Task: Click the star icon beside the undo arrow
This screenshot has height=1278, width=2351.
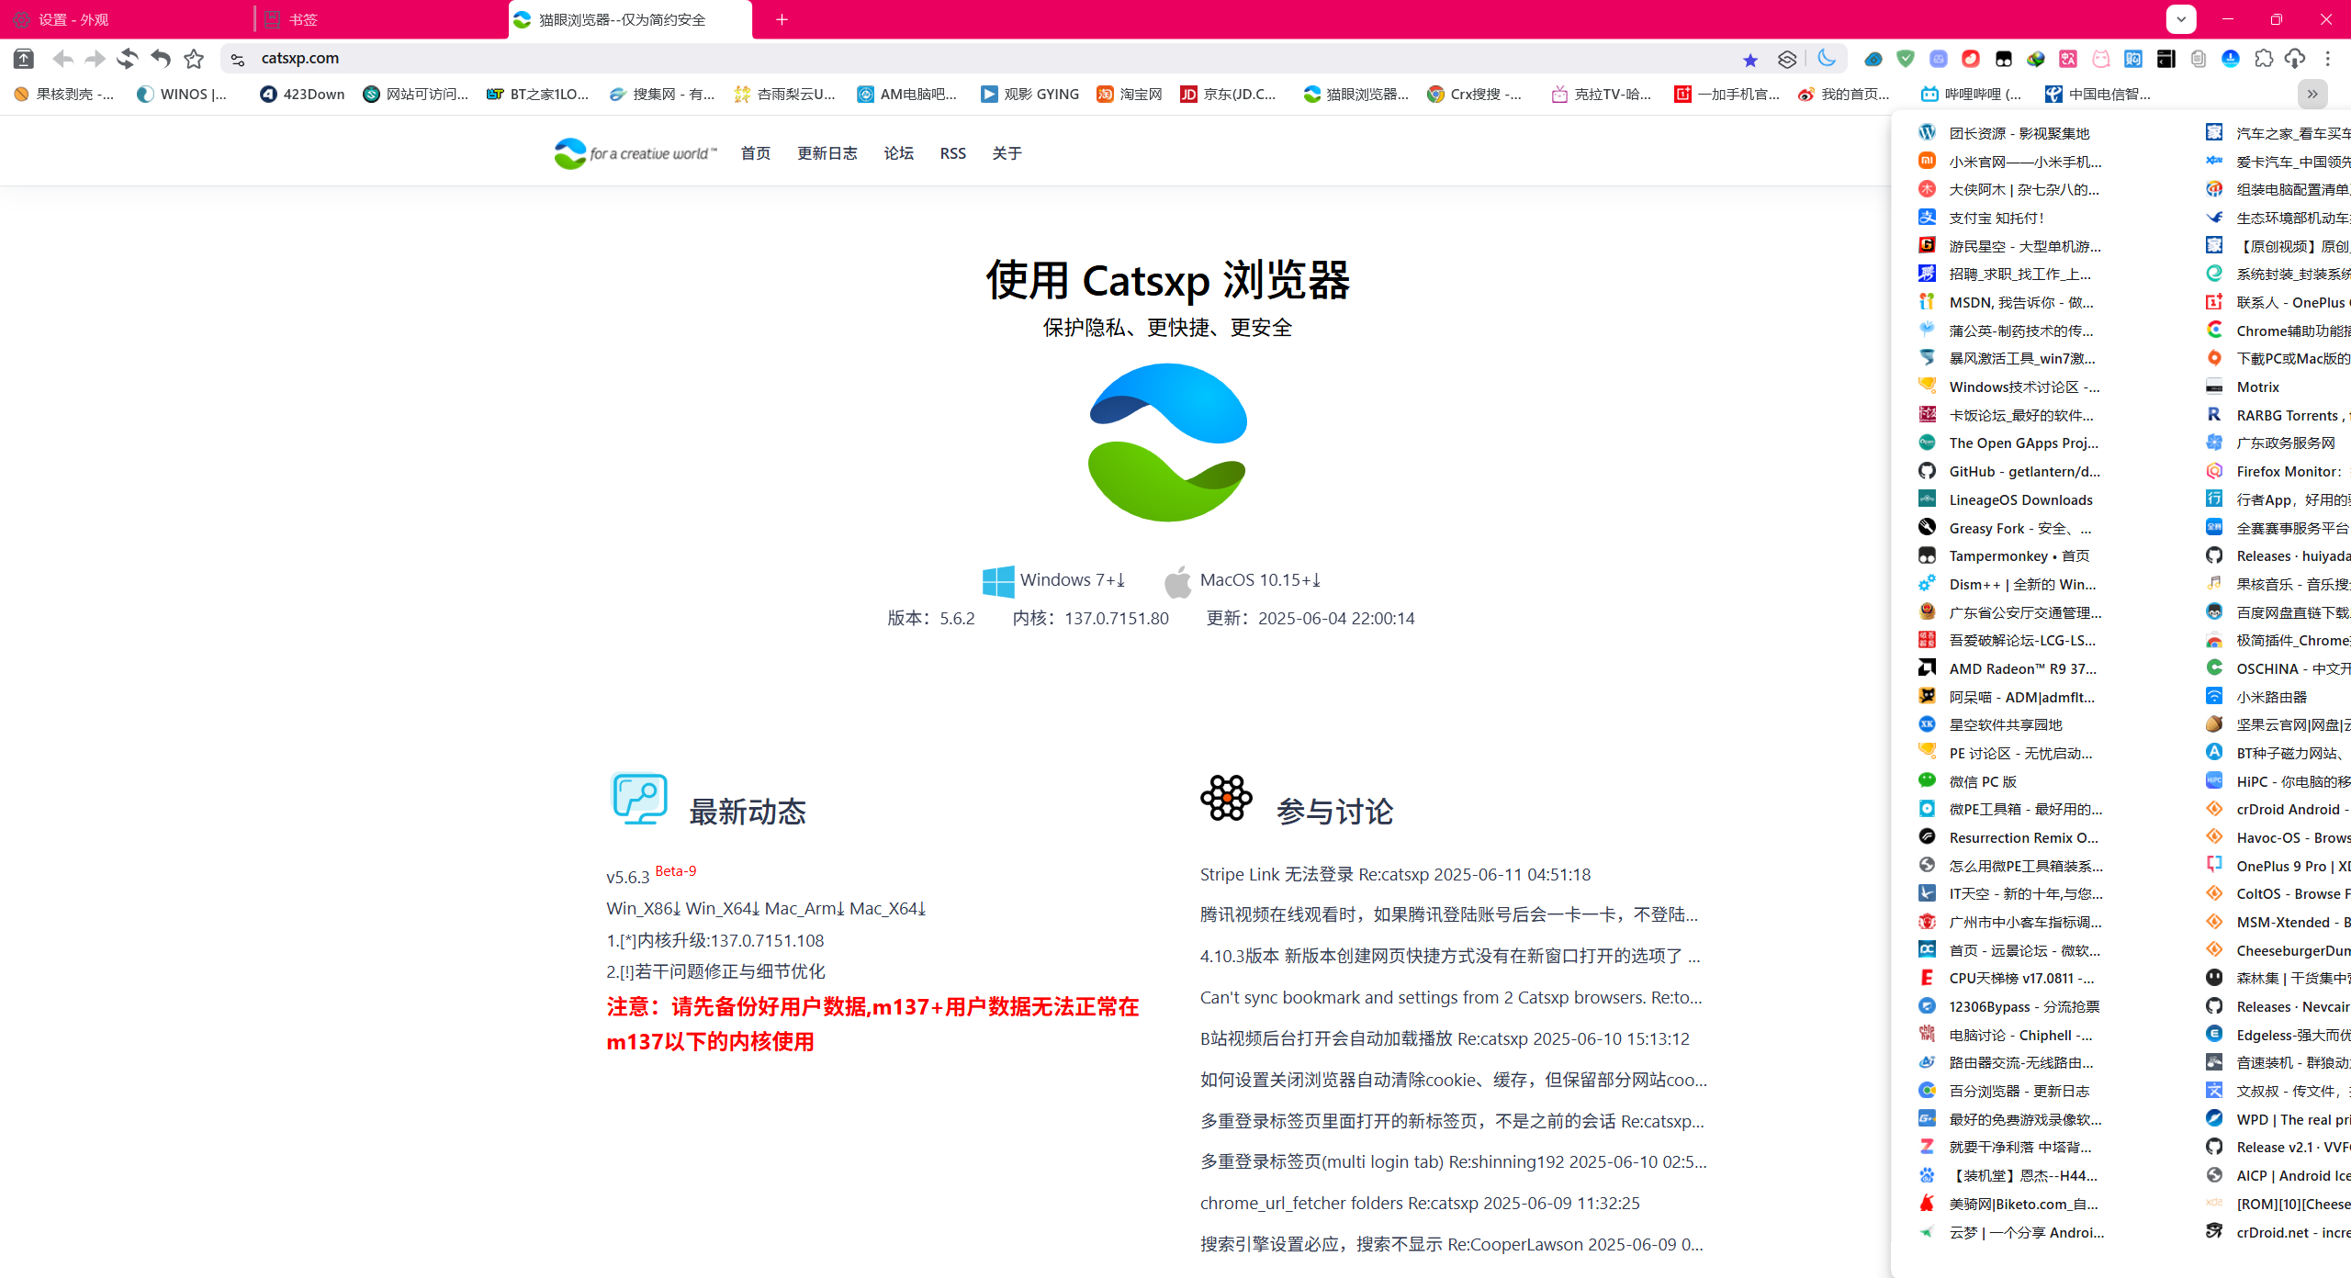Action: pyautogui.click(x=194, y=59)
